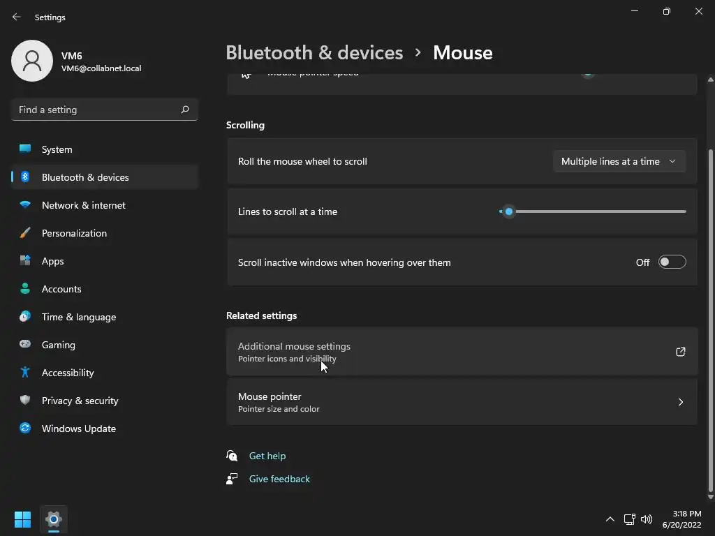This screenshot has height=536, width=715.
Task: Go to Network & internet section
Action: tap(83, 205)
